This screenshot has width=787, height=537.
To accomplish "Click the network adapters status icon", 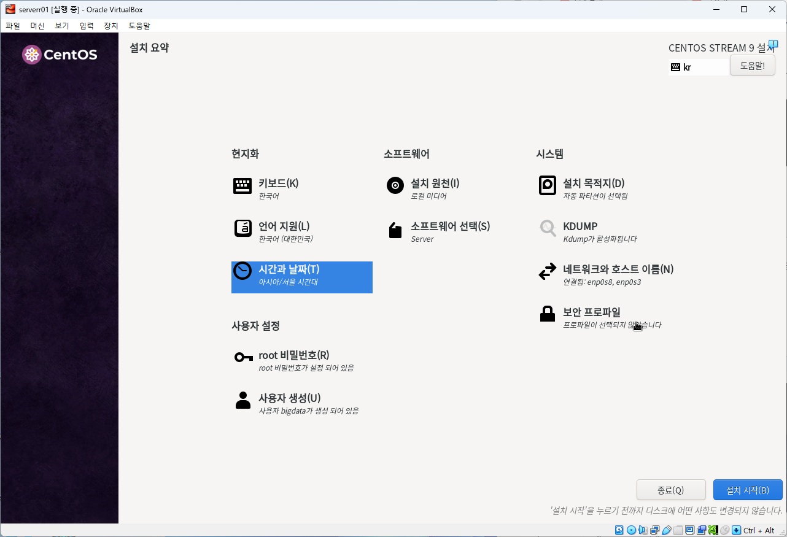I will pos(654,530).
